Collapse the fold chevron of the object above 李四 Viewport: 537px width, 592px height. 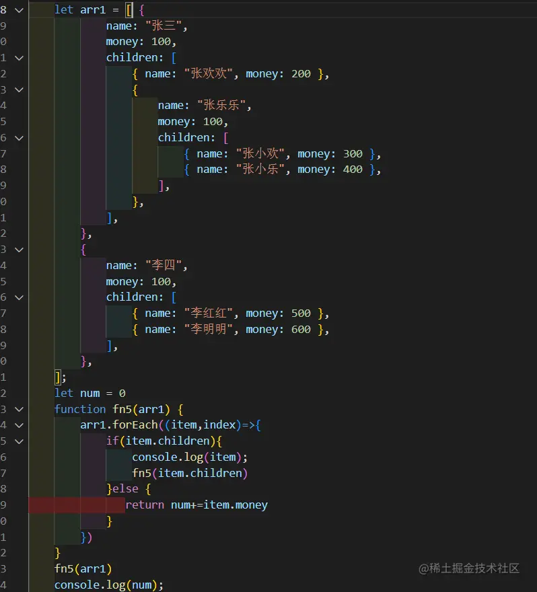coord(19,250)
